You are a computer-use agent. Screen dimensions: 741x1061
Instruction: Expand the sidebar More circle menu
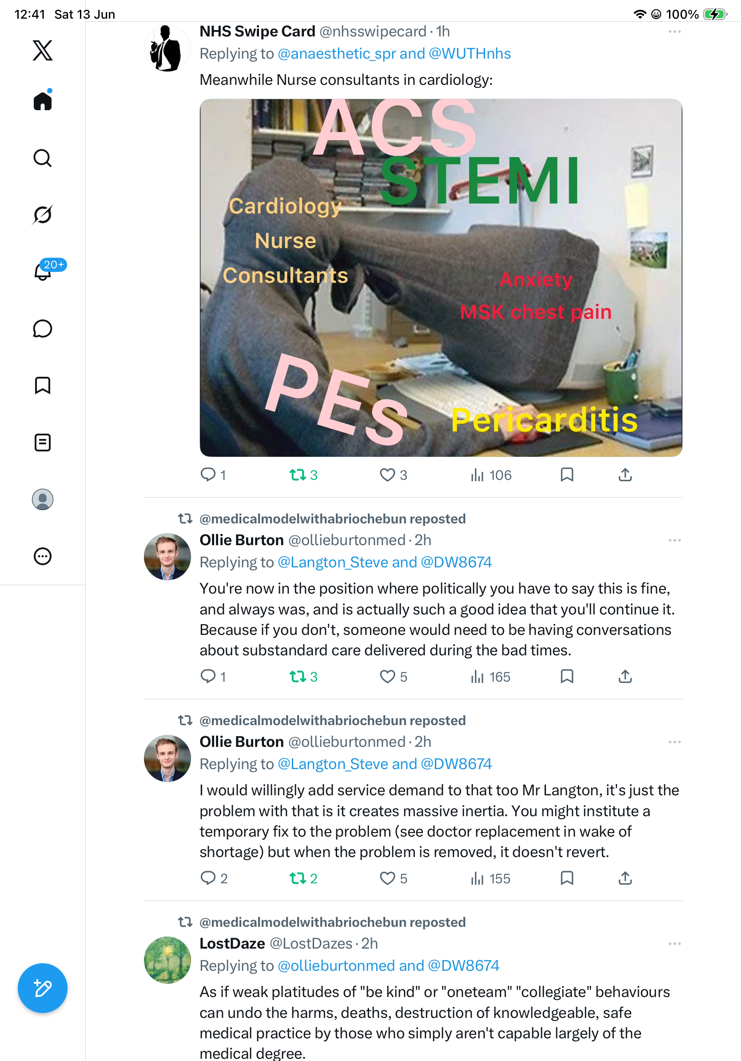coord(43,556)
